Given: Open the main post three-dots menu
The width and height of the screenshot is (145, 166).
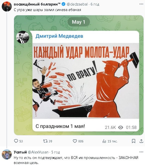Looking at the screenshot, I should 141,4.
